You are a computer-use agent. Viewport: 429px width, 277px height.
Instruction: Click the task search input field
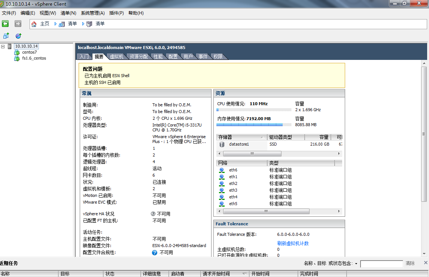(x=381, y=264)
